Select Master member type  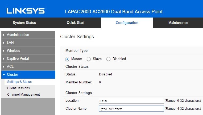click(67, 59)
